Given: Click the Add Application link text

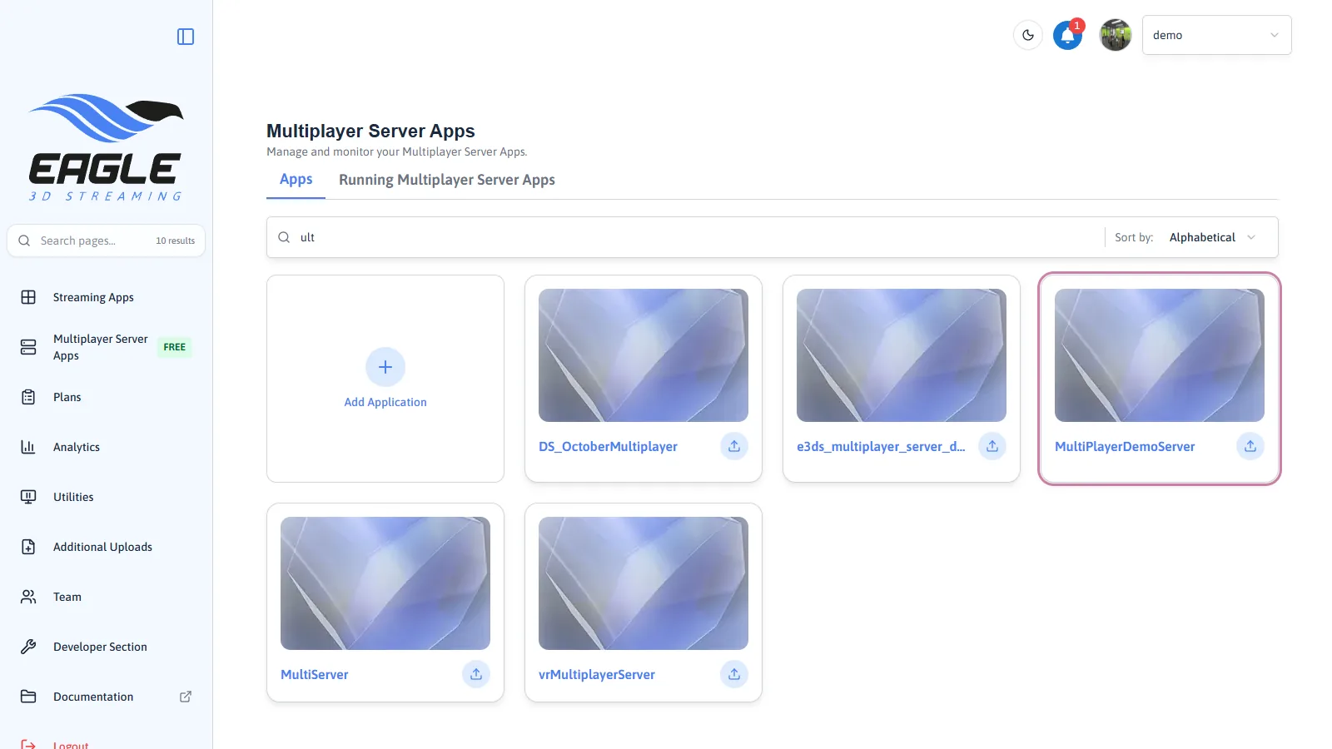Looking at the screenshot, I should (385, 402).
